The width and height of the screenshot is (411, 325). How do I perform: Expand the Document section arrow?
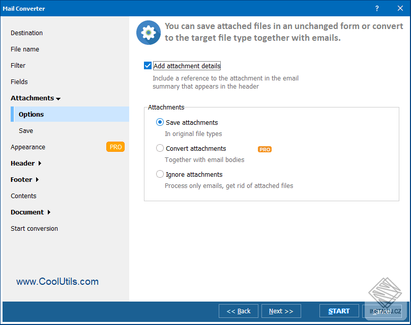pos(49,212)
